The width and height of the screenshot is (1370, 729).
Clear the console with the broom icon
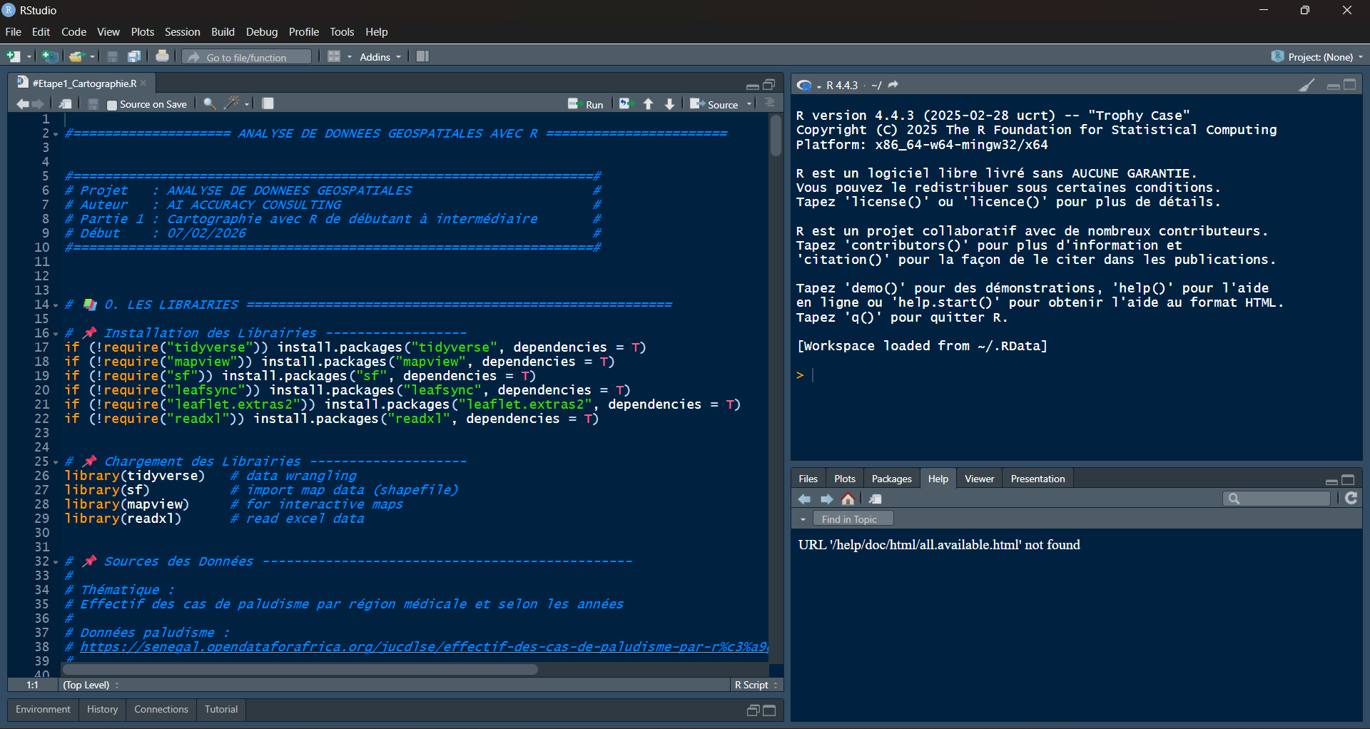1306,86
